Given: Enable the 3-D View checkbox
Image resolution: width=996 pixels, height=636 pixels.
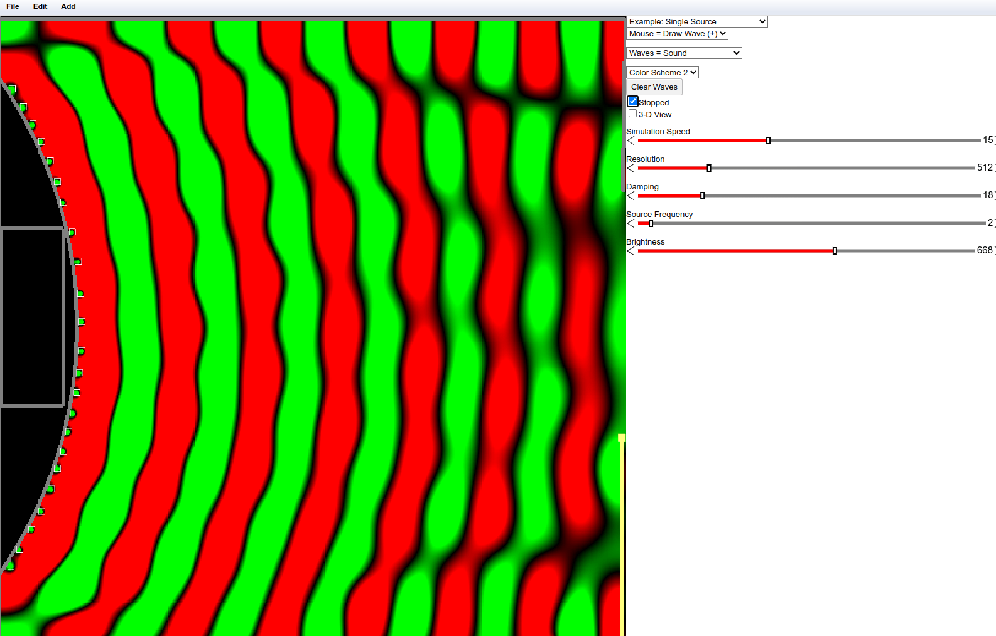Looking at the screenshot, I should click(x=633, y=114).
